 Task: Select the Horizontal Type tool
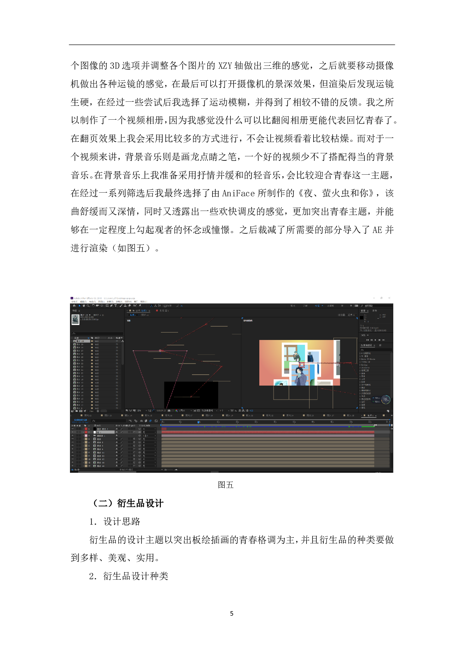coord(116,306)
